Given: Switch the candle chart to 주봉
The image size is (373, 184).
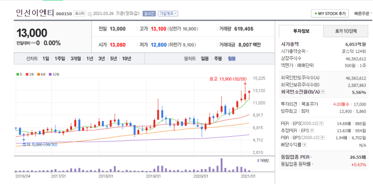Looking at the screenshot, I should pos(218,58).
